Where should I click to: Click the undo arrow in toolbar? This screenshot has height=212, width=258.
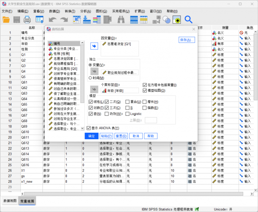pyautogui.click(x=52, y=19)
